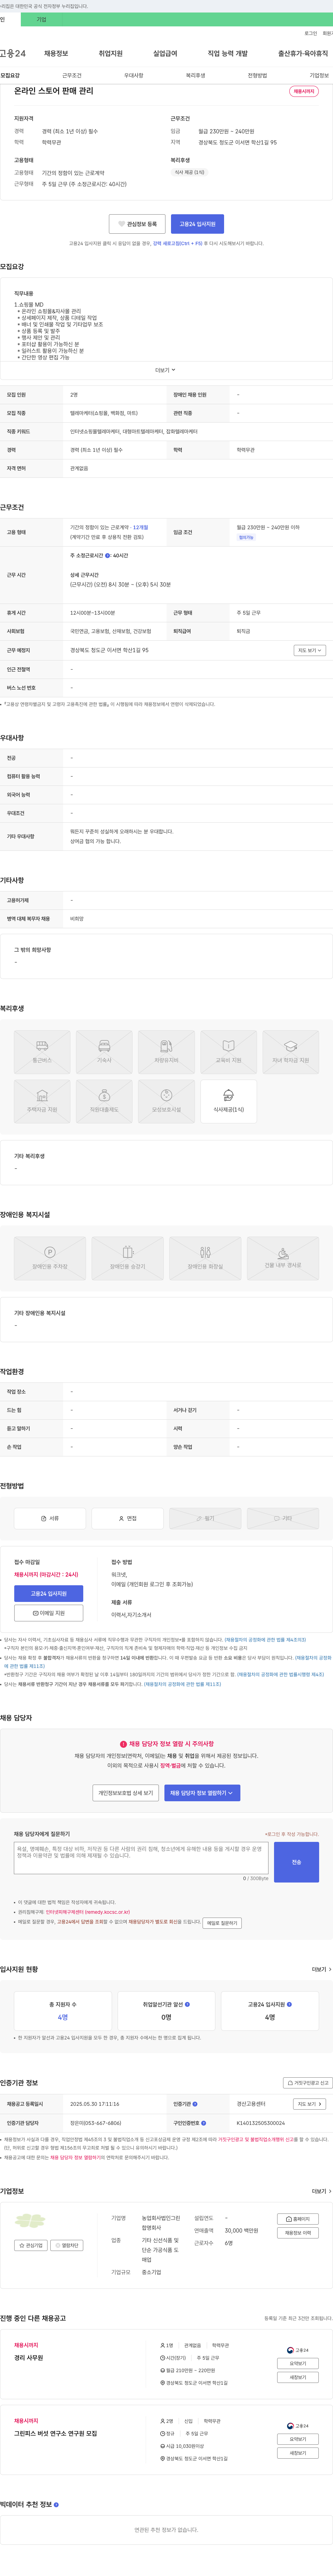Select the 장애인용 주차장 facility icon
Image resolution: width=333 pixels, height=2576 pixels.
50,1258
